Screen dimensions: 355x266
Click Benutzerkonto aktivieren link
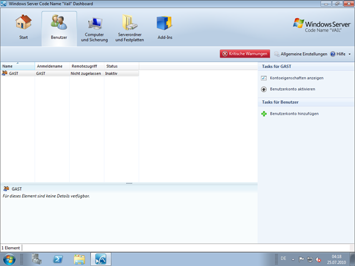[292, 89]
